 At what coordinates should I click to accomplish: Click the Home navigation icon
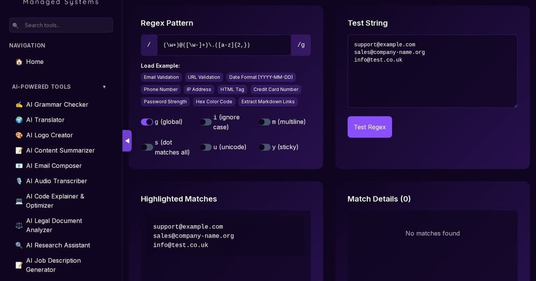click(x=19, y=62)
